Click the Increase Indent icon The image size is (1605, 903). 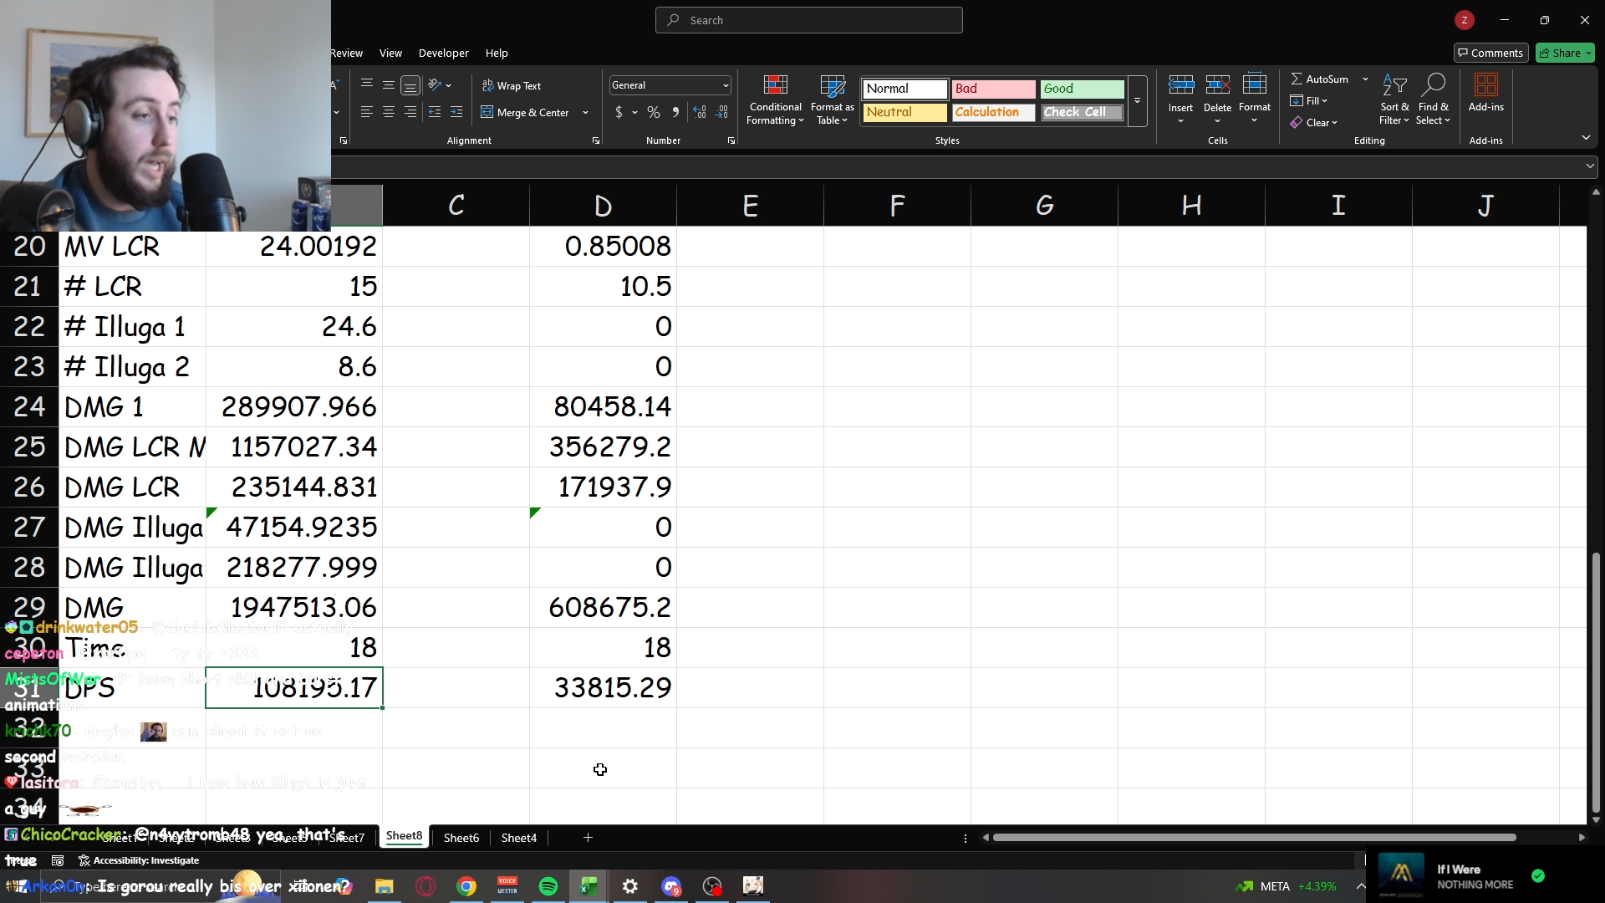point(456,112)
